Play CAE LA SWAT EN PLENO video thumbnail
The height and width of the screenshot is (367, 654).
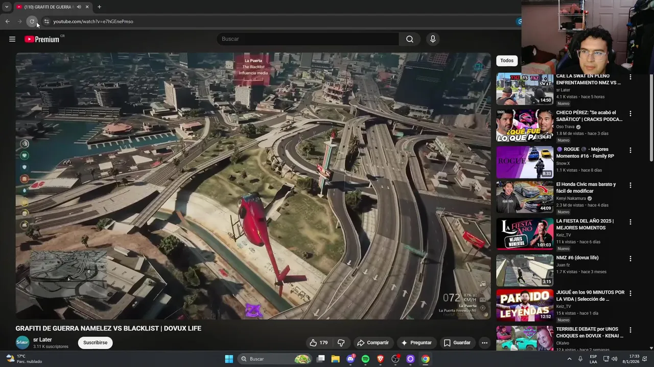(525, 89)
